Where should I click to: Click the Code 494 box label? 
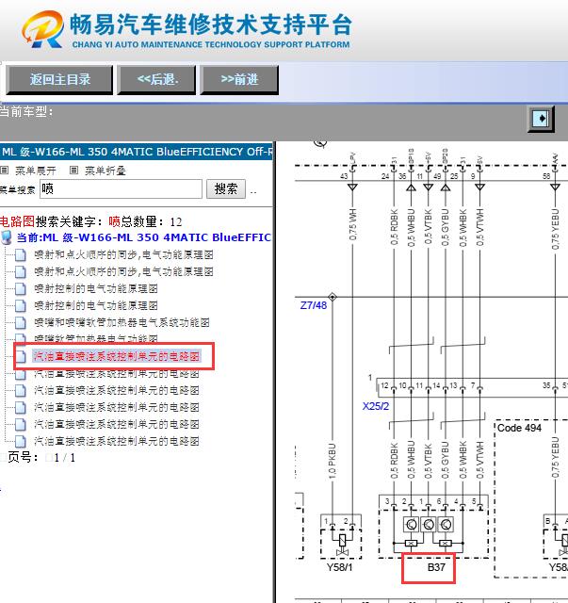(x=519, y=428)
